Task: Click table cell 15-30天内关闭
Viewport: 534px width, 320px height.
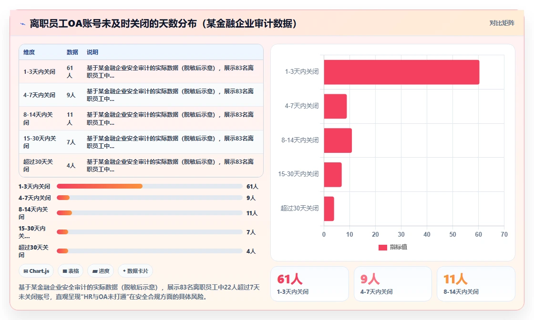Action: click(x=40, y=142)
